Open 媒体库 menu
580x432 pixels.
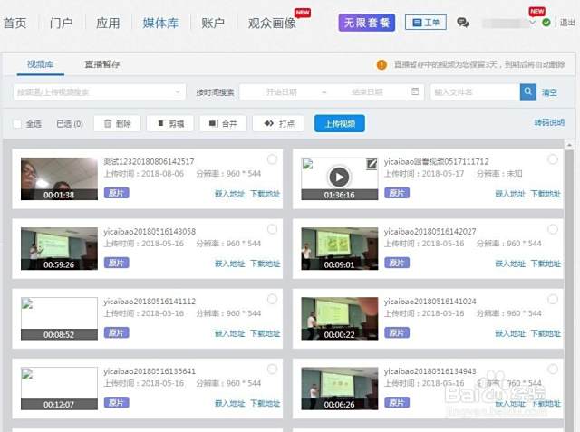pyautogui.click(x=160, y=23)
